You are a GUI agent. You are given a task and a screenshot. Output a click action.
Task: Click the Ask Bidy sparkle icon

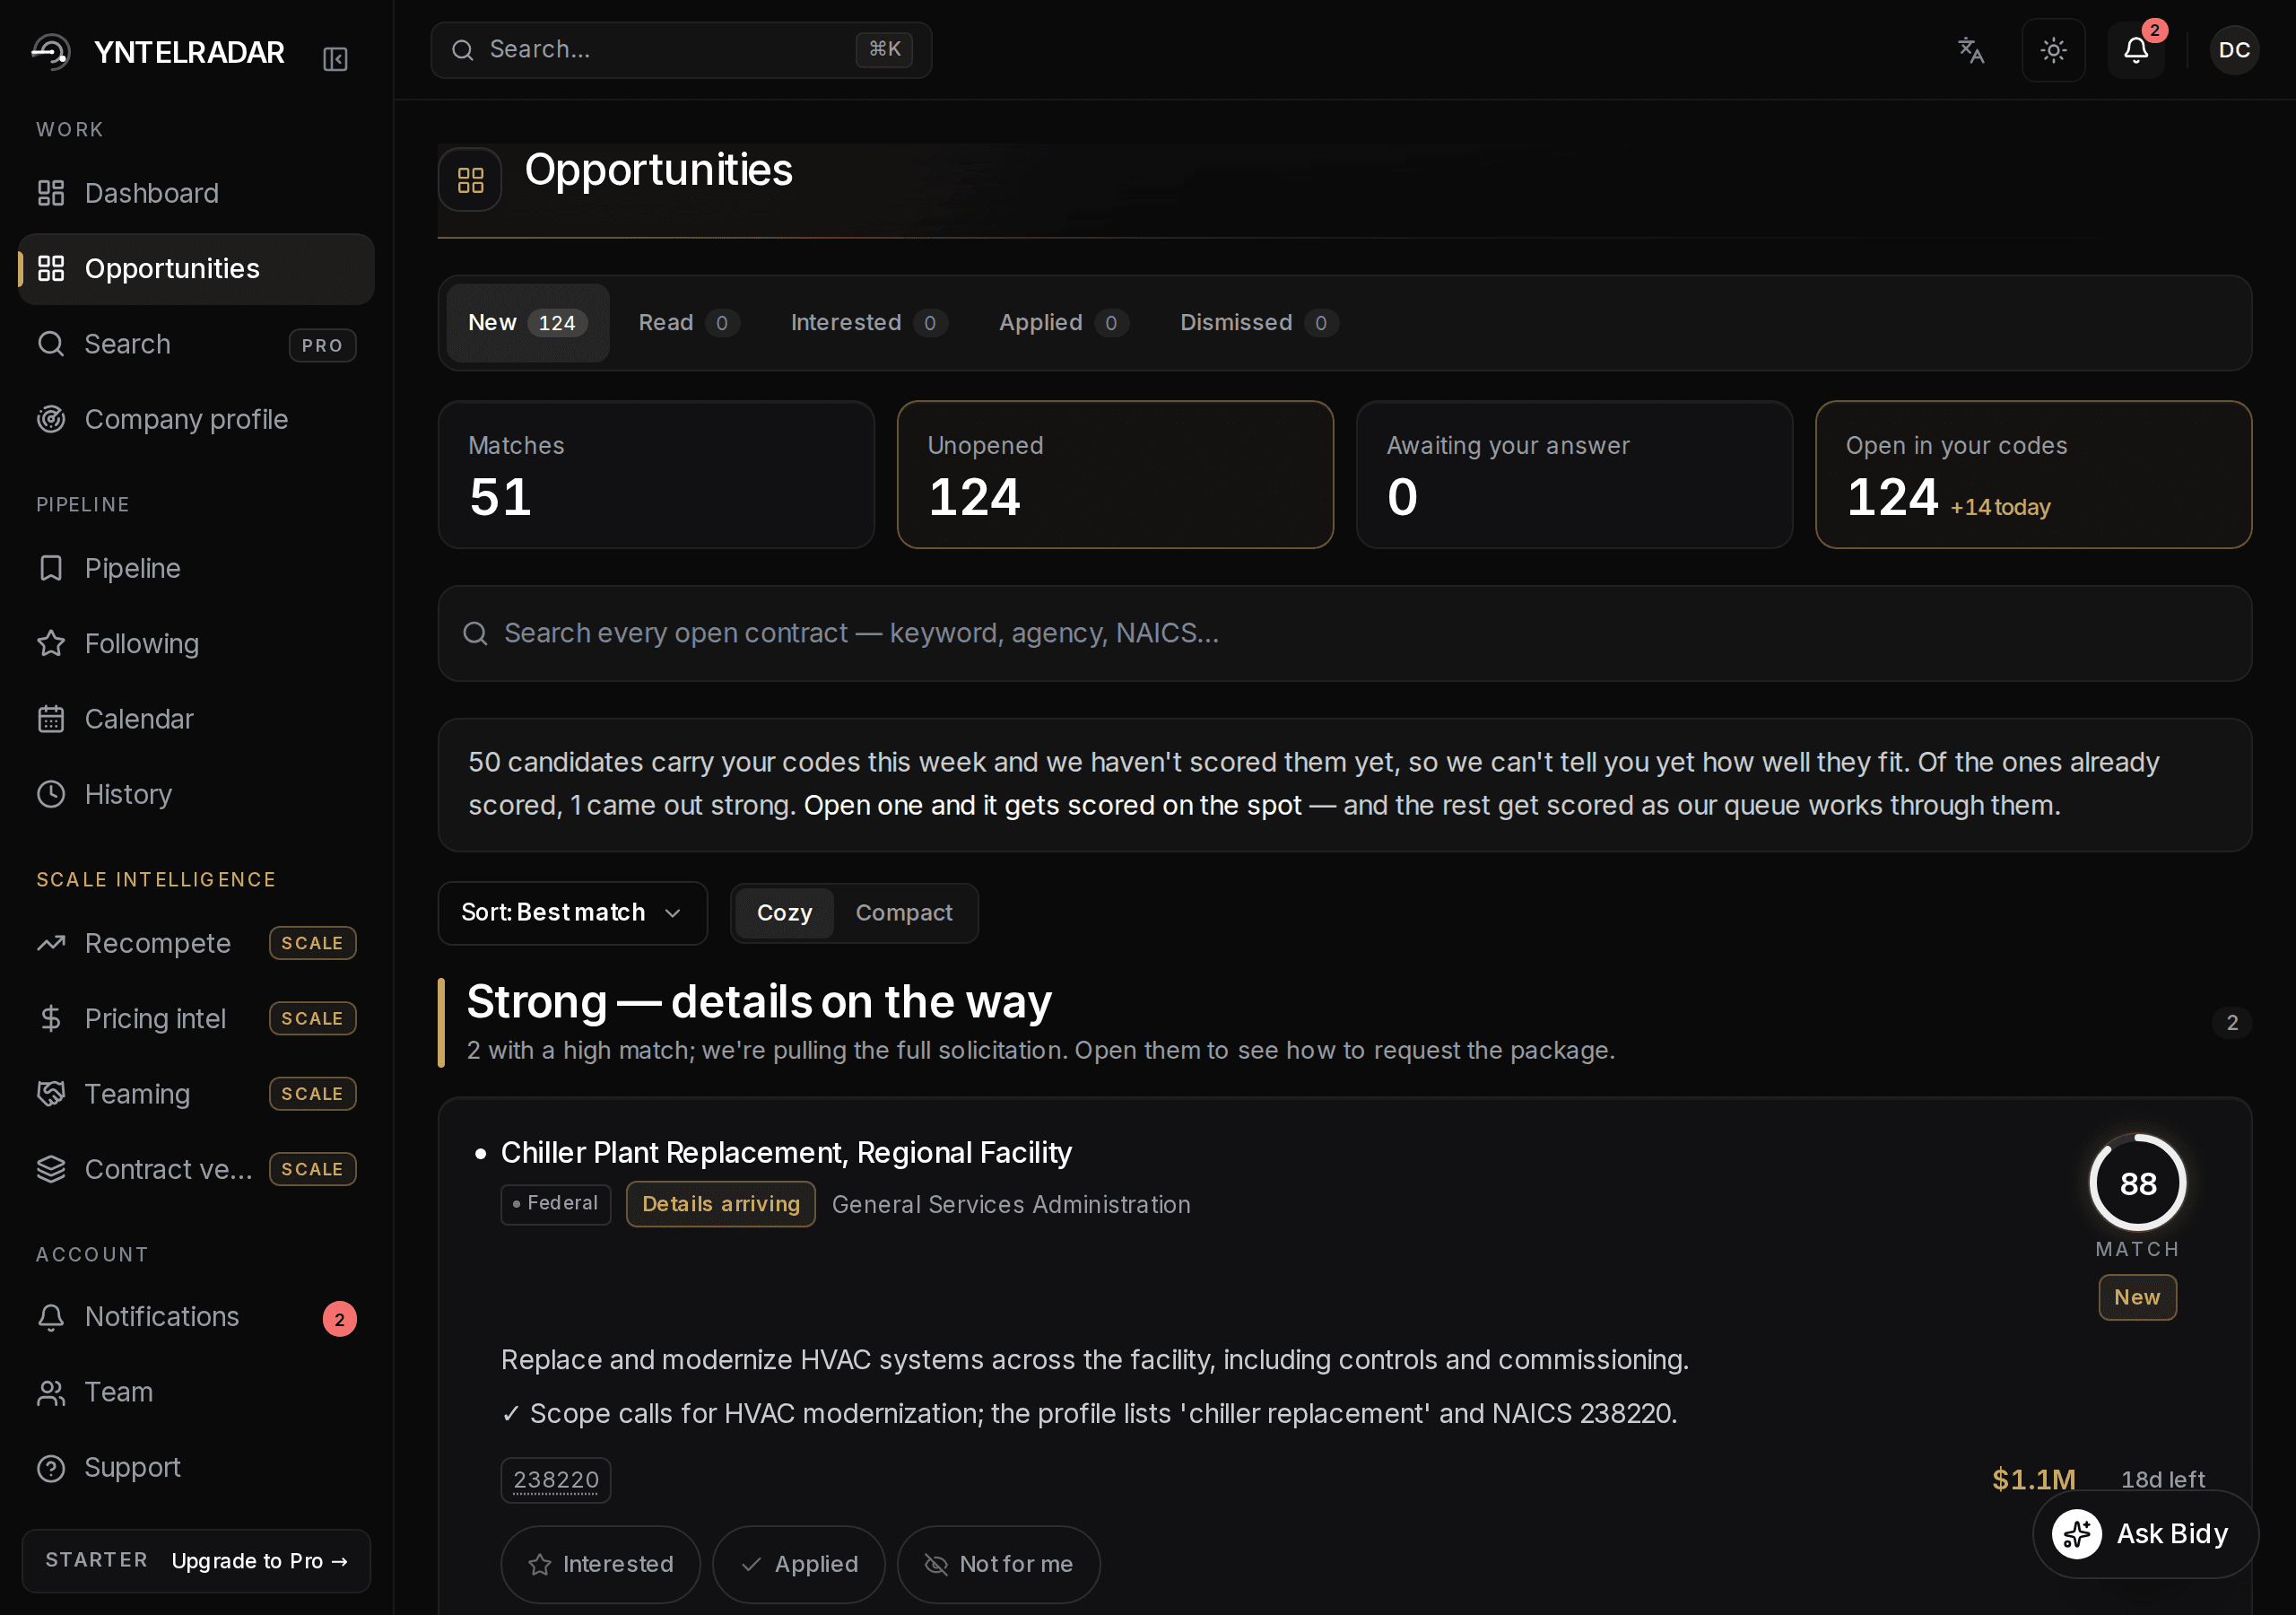tap(2076, 1534)
